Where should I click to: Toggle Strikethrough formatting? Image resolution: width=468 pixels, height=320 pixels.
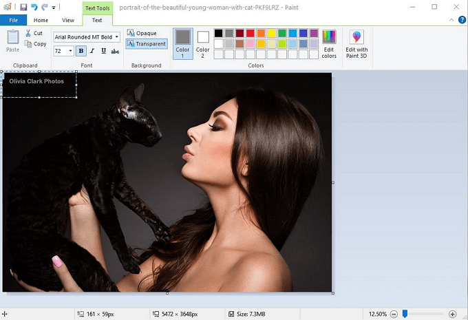[x=115, y=52]
